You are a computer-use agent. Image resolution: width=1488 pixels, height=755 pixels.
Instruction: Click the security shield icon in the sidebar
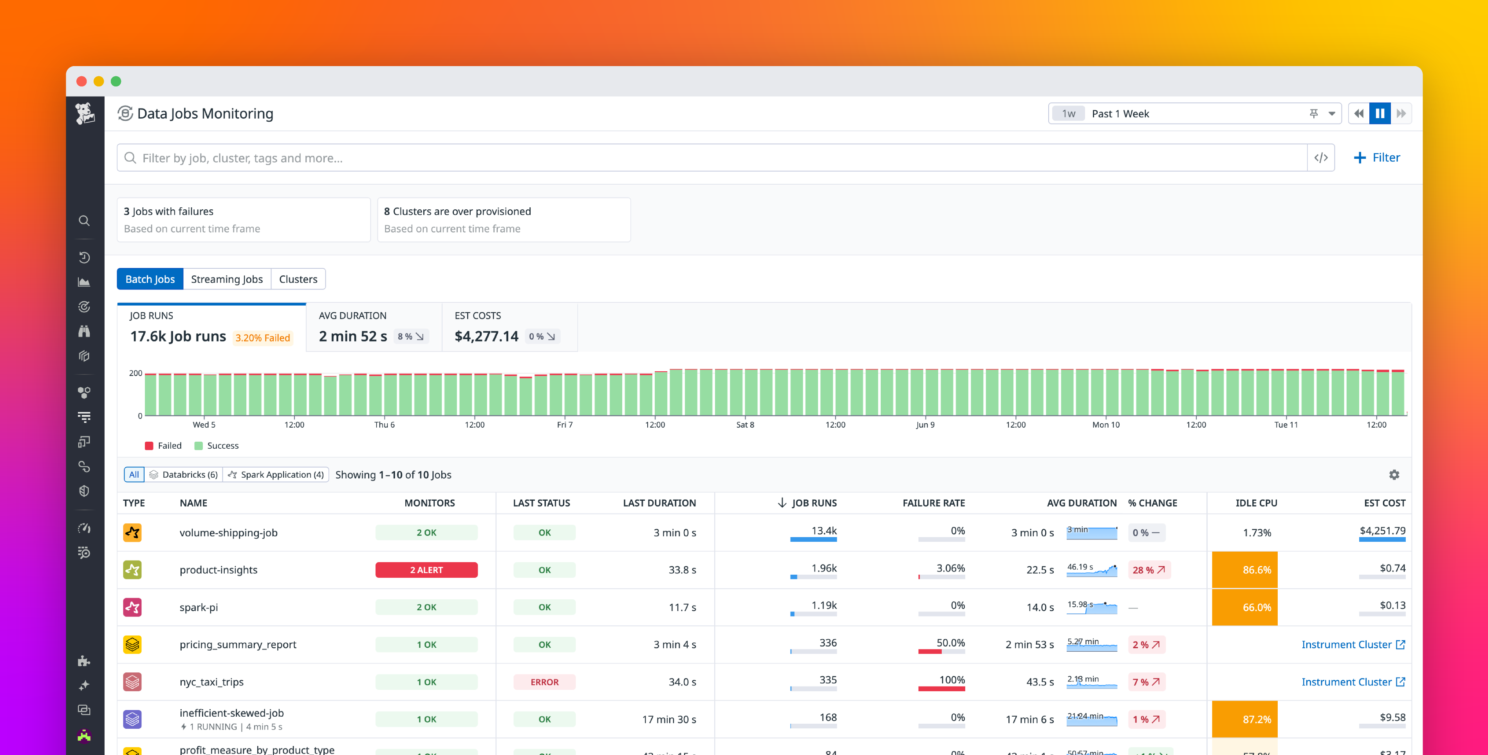coord(84,491)
